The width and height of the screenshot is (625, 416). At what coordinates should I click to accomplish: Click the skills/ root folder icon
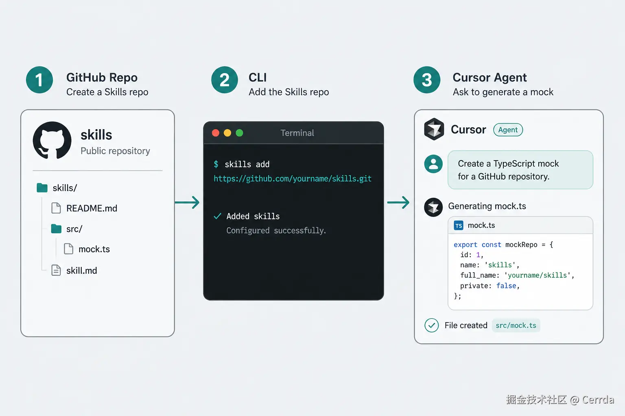click(x=42, y=188)
